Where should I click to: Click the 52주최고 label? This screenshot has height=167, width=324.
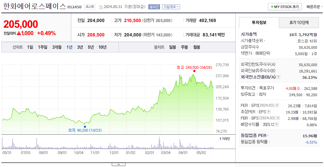click(x=248, y=95)
